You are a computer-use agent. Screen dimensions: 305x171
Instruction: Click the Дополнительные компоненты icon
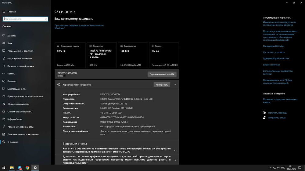[x=4, y=134]
